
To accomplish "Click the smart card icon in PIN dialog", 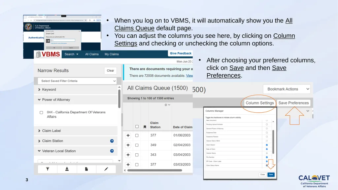I will [48, 41].
